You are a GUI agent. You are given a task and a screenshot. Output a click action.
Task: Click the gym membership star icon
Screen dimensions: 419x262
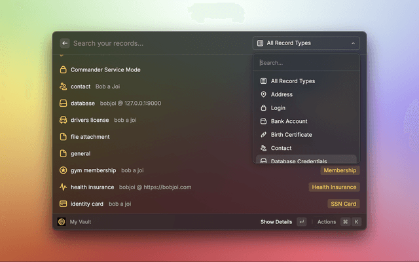[64, 170]
